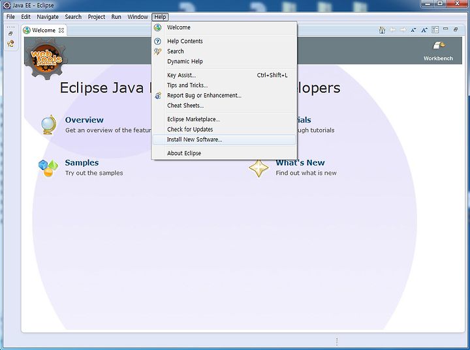Select the Welcome tab
This screenshot has height=350, width=470.
pos(44,30)
